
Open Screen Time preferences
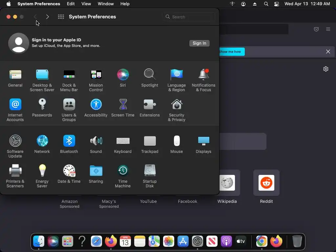123,108
